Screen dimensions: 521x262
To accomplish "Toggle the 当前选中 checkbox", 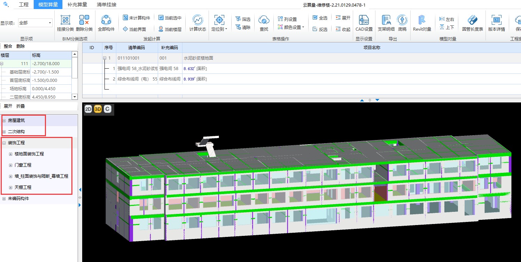I will (161, 18).
